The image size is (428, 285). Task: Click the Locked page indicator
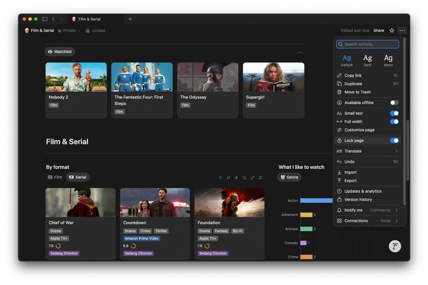(x=95, y=30)
